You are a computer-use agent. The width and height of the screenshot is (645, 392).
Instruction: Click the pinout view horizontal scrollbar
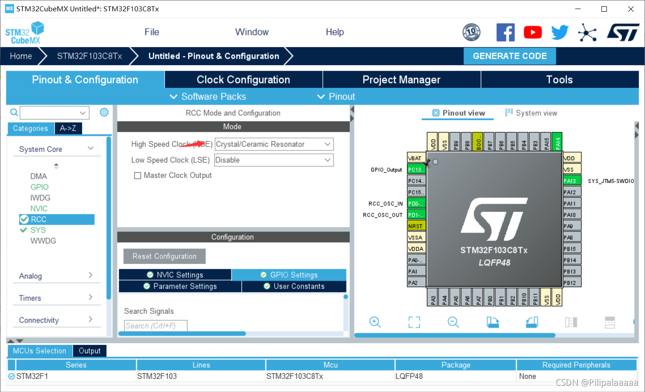454,335
